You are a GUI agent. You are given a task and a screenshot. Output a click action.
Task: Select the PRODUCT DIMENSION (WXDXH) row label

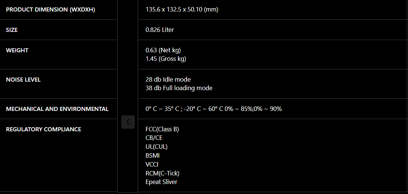point(51,10)
